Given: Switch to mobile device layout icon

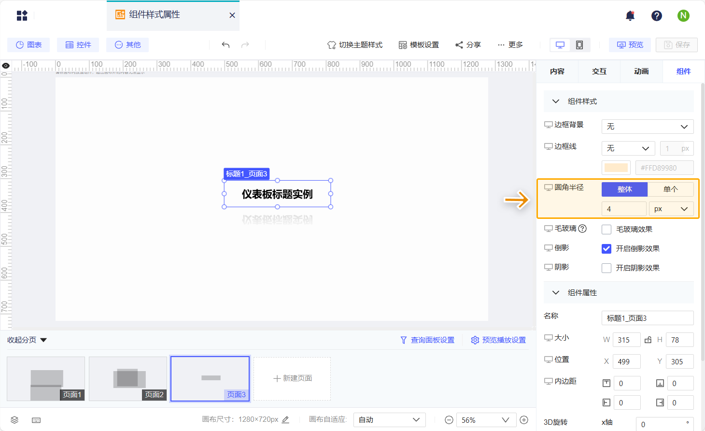Looking at the screenshot, I should click(579, 45).
